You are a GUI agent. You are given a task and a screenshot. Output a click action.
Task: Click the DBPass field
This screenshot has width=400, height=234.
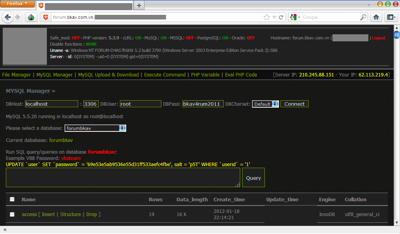203,104
